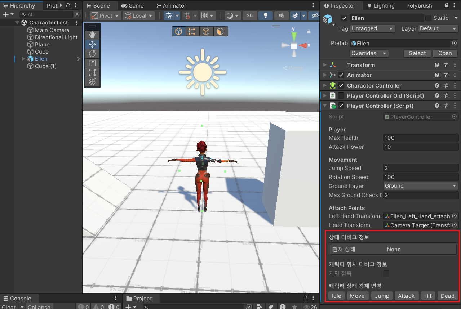This screenshot has height=309, width=461.
Task: Open Player Controller (Script) help icon
Action: pyautogui.click(x=437, y=106)
